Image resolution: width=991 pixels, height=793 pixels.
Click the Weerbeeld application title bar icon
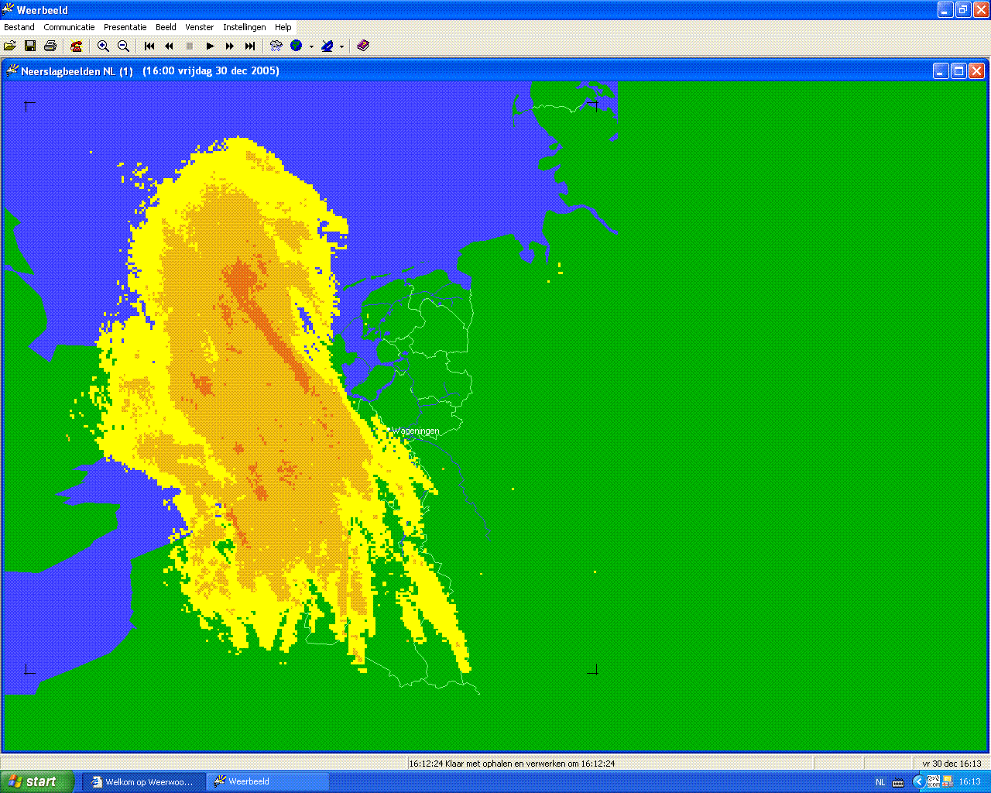(8, 9)
